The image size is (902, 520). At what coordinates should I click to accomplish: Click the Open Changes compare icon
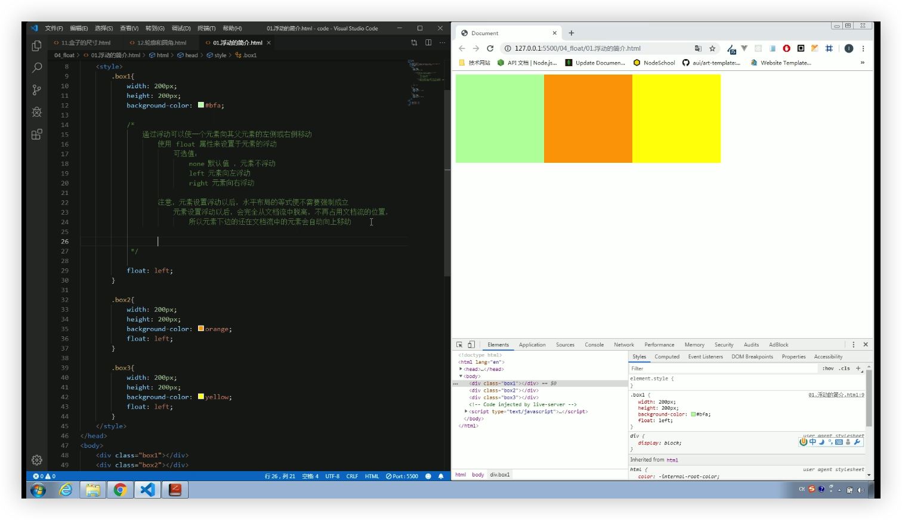(414, 42)
